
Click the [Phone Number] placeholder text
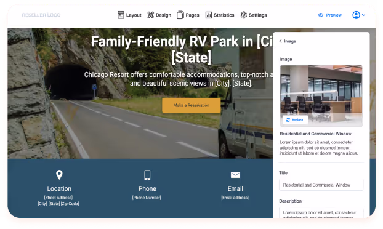tap(147, 198)
